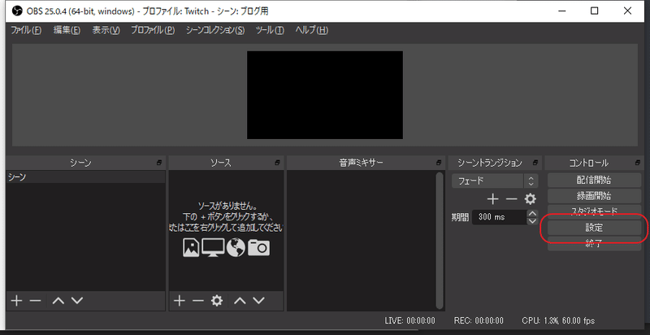Click the 録画開始 button
The width and height of the screenshot is (650, 335).
coord(594,196)
